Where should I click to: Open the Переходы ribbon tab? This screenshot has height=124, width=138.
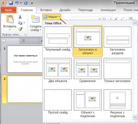point(86,10)
